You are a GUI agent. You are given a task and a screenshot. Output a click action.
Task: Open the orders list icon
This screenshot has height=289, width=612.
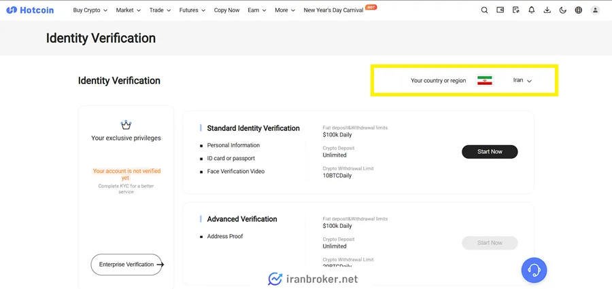(x=516, y=10)
